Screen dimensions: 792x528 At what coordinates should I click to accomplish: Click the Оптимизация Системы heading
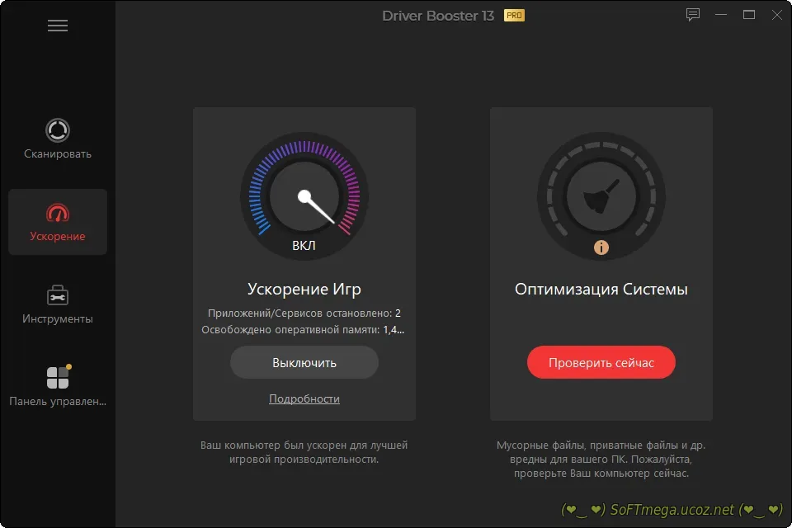tap(601, 290)
